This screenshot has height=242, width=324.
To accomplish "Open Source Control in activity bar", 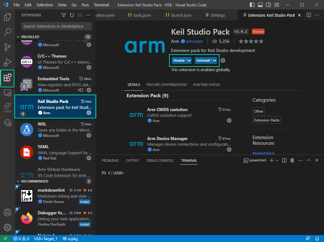I will tap(8, 47).
